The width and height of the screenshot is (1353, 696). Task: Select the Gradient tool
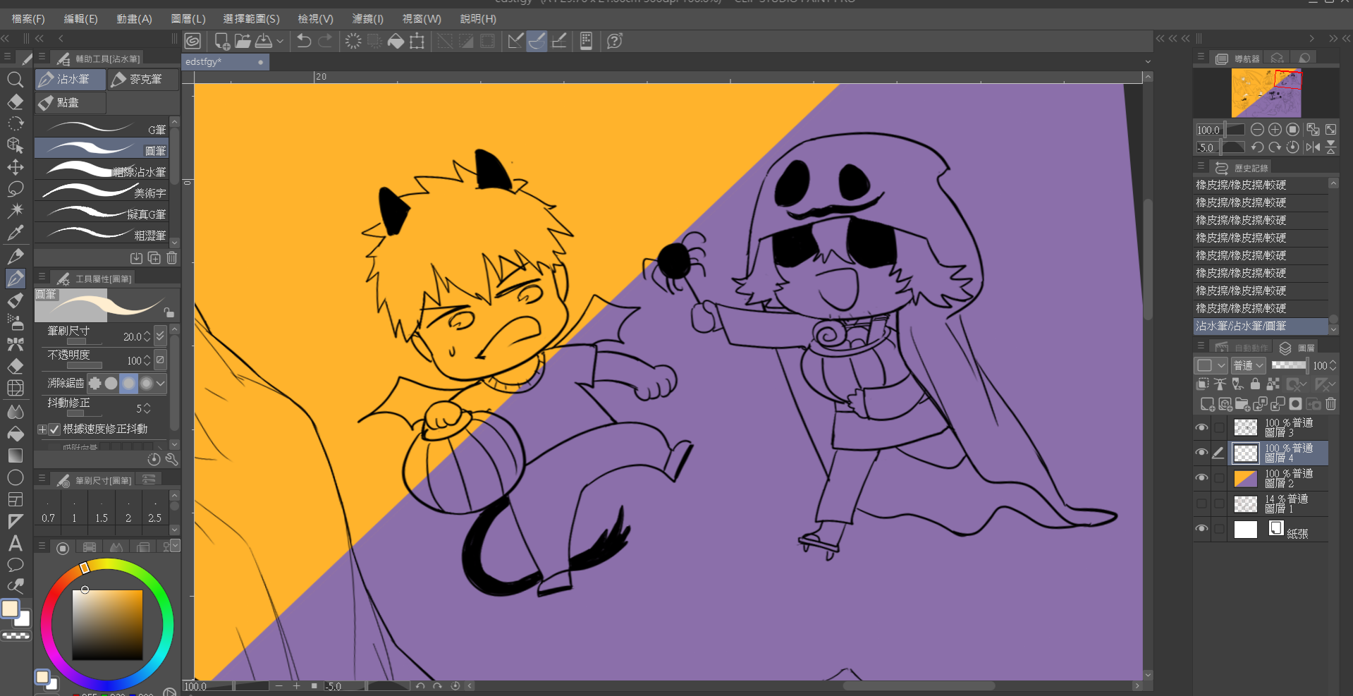[15, 456]
